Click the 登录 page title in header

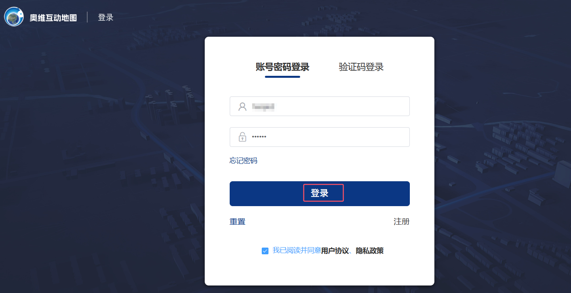[106, 17]
